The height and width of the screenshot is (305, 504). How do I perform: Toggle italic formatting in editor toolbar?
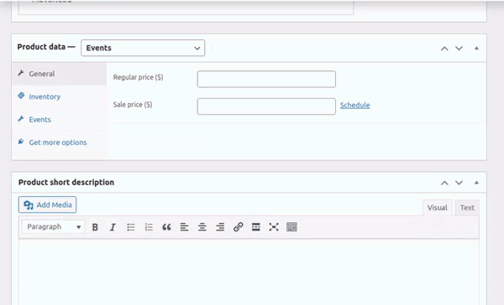click(x=113, y=227)
